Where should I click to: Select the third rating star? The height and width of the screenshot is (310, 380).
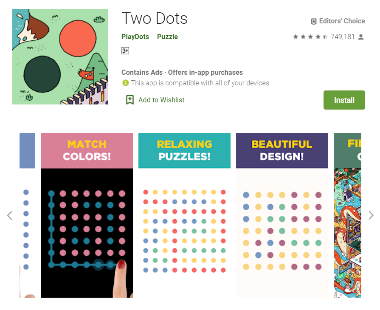(310, 37)
